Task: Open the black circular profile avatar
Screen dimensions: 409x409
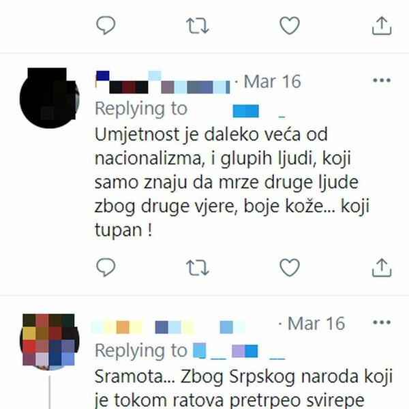Action: (x=49, y=97)
